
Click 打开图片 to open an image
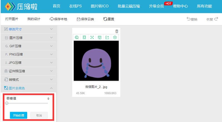coord(12,19)
